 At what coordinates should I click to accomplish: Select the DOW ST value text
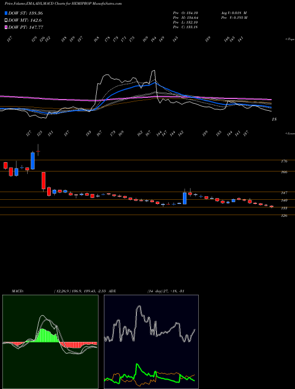36,13
